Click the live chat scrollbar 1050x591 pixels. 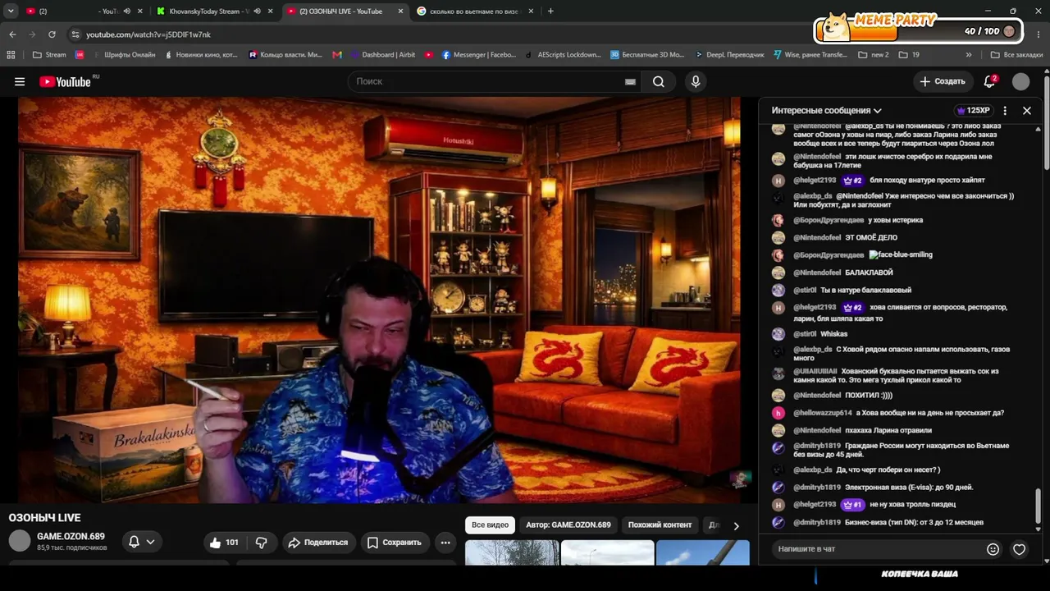(x=1038, y=506)
